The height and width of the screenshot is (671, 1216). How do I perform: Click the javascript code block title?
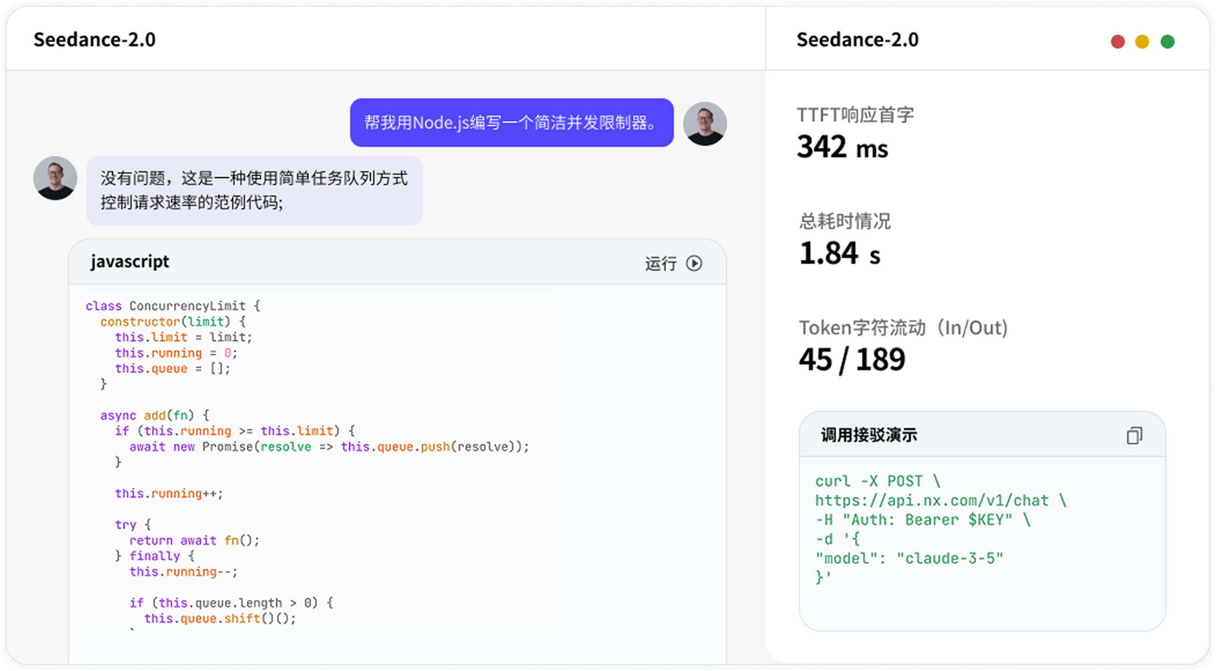coord(130,261)
